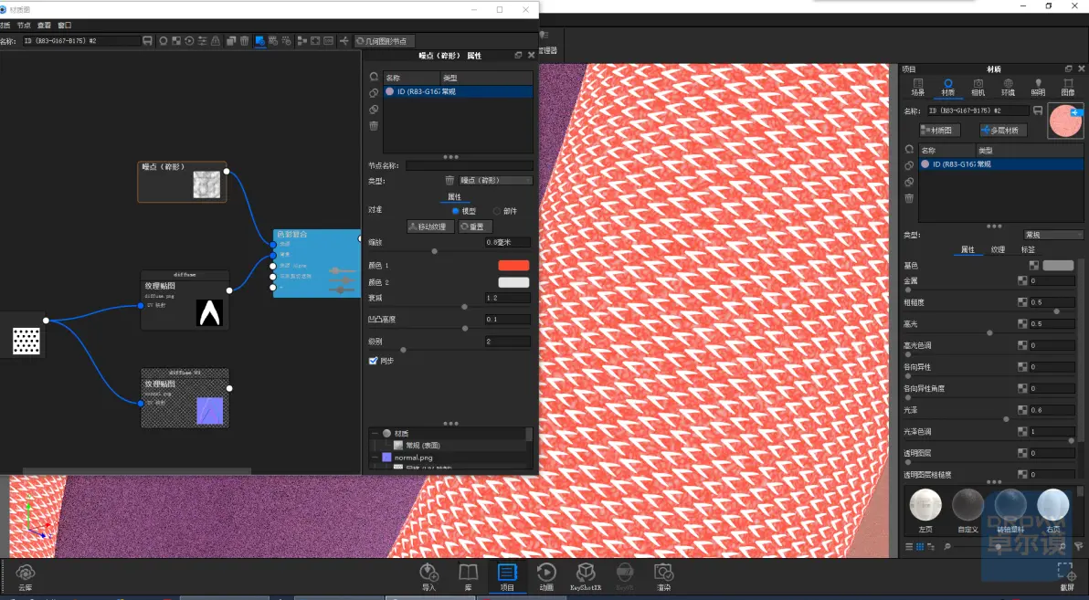
Task: Select the 部件 radio button
Action: [x=497, y=211]
